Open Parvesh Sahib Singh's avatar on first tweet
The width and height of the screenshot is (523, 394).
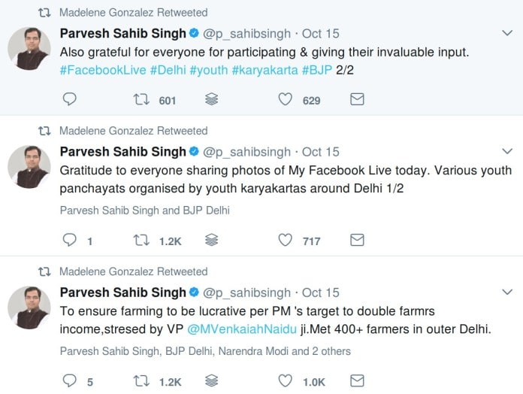click(x=29, y=50)
